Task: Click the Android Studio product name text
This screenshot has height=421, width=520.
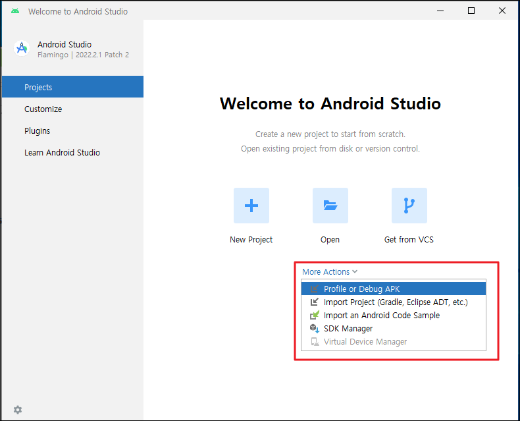Action: 65,45
